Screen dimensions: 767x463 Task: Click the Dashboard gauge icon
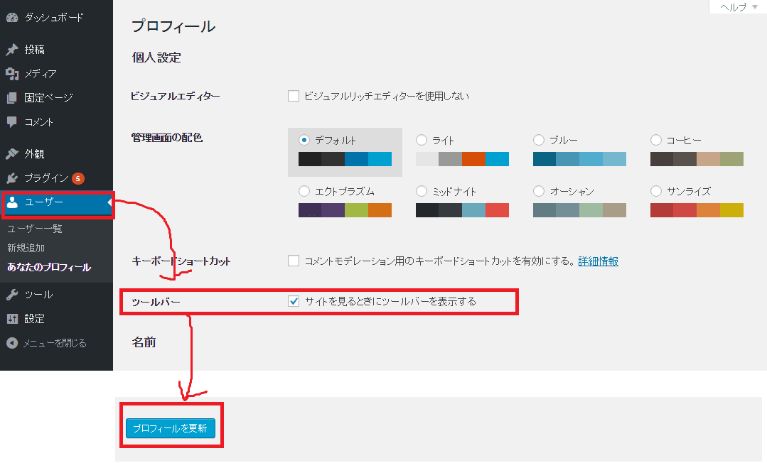(x=12, y=16)
